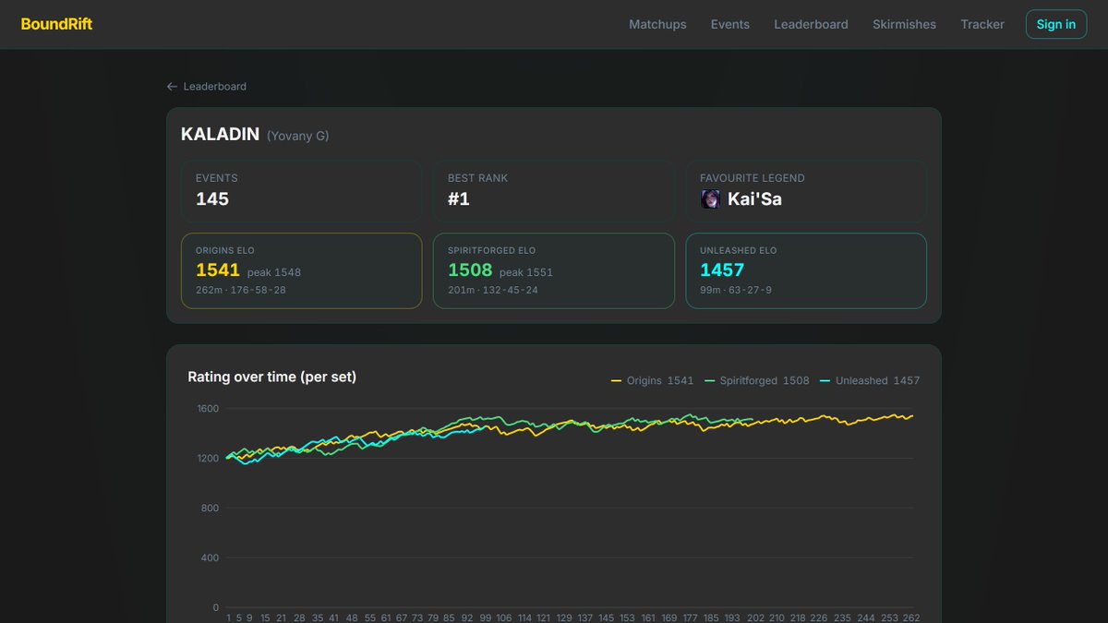Click the Unleashed rating 1457 value
This screenshot has height=623, width=1108.
pyautogui.click(x=722, y=270)
